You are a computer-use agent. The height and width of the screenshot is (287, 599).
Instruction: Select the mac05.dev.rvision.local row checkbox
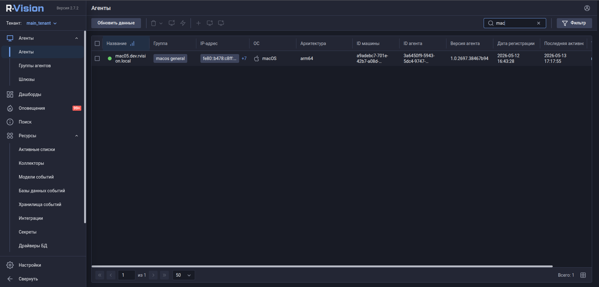pyautogui.click(x=97, y=58)
